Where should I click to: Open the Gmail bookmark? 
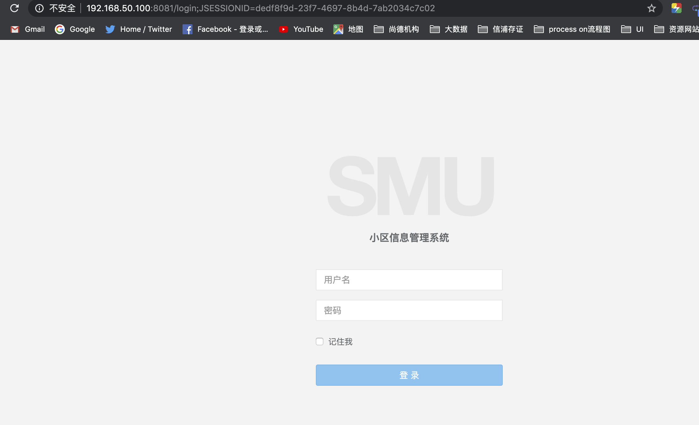tap(28, 29)
